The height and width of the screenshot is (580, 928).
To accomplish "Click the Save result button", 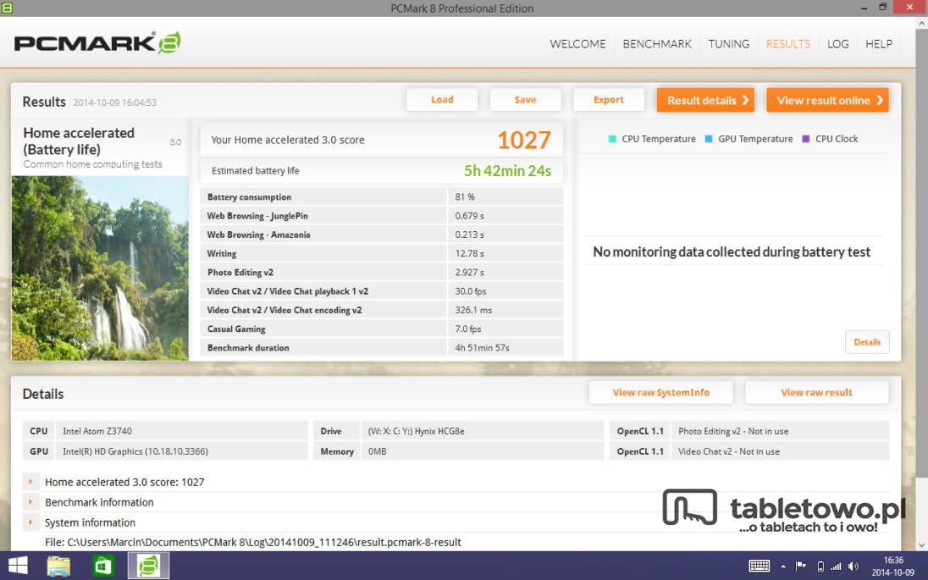I will (x=525, y=99).
